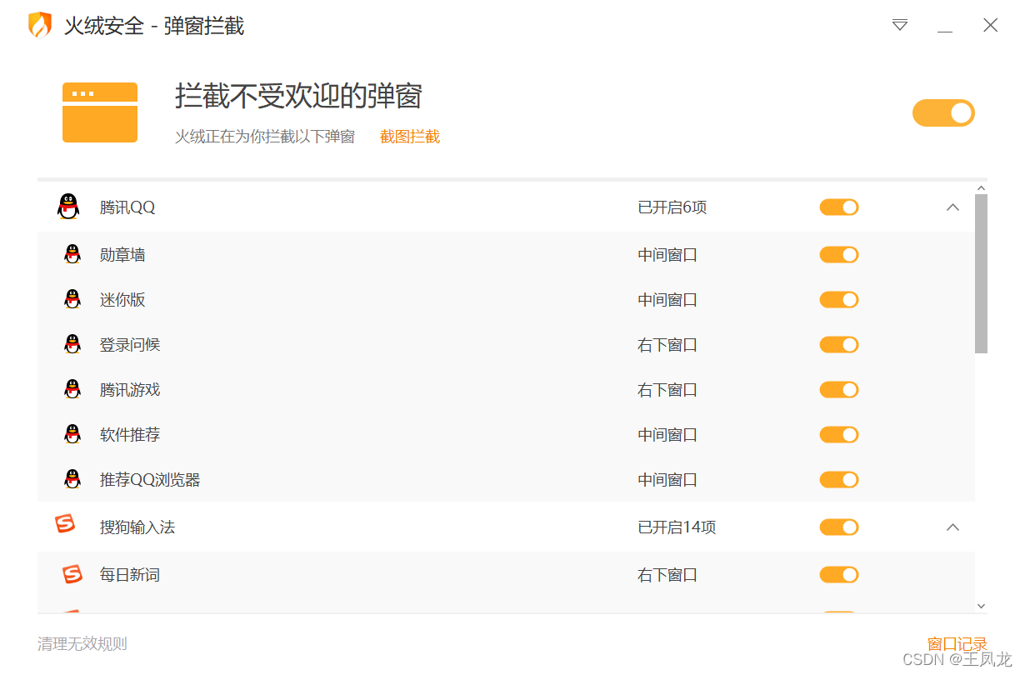Open the 窗口记录 link
Viewport: 1025px width, 675px height.
(957, 644)
